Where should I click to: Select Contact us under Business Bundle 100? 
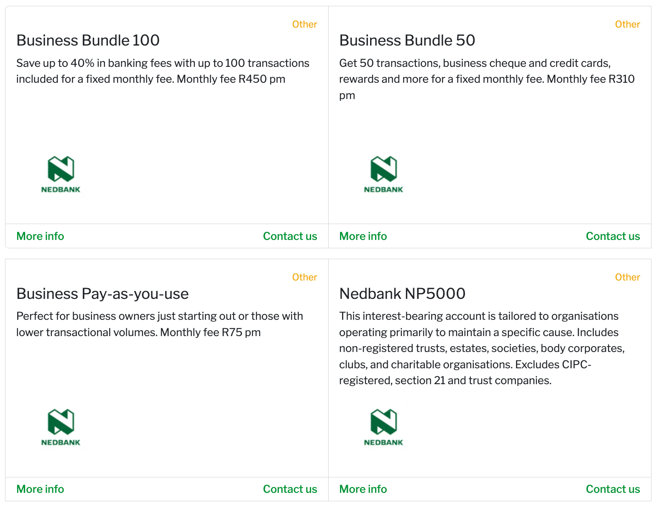[290, 236]
